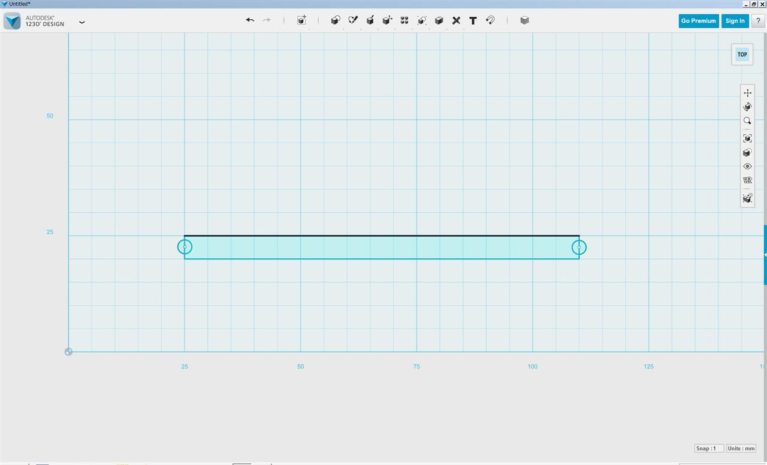Image resolution: width=767 pixels, height=465 pixels.
Task: Click the horizontal axis label 125
Action: pos(648,366)
